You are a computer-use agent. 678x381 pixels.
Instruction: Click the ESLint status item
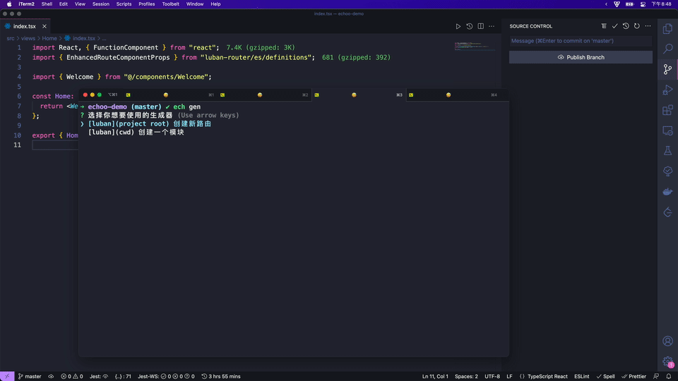pyautogui.click(x=581, y=377)
